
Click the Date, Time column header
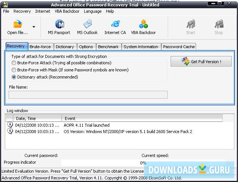coord(37,118)
